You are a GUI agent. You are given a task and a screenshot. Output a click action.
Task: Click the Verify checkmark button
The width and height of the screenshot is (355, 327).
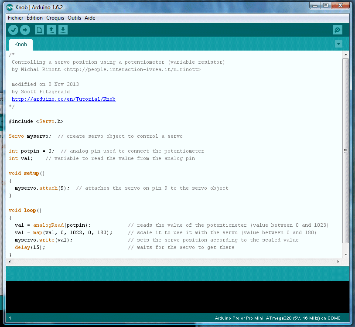(13, 30)
